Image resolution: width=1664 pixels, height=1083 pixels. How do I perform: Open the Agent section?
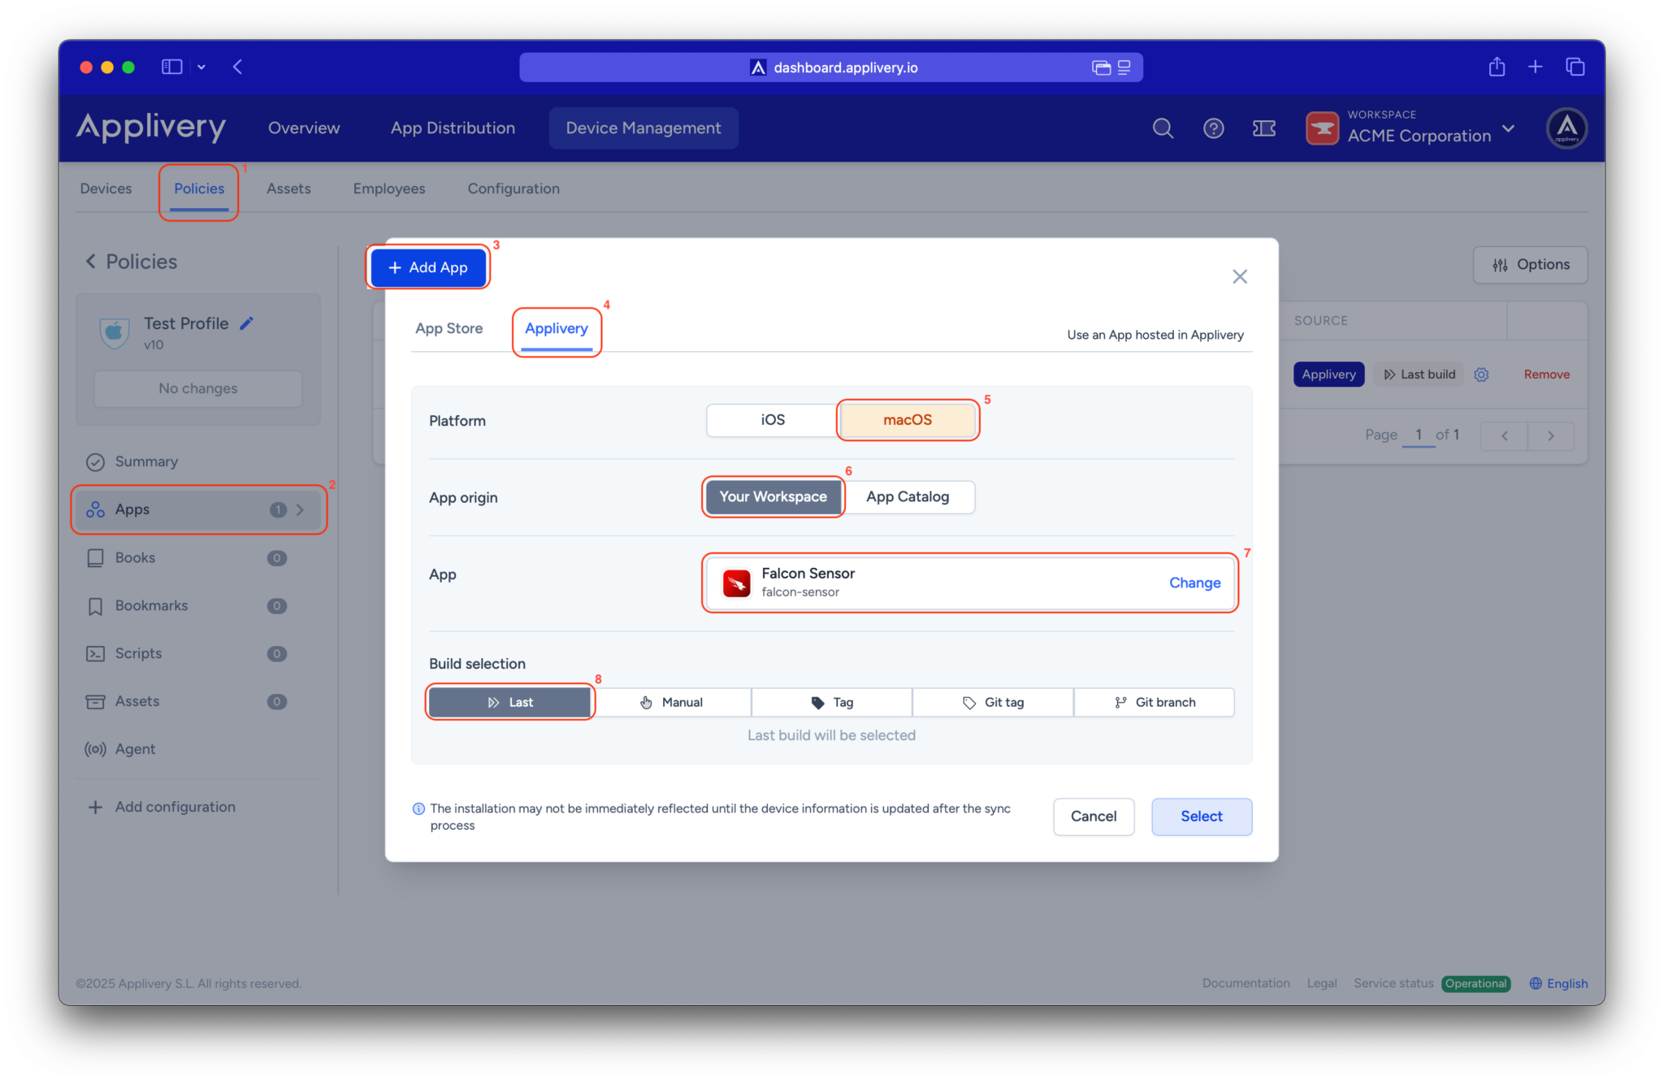pyautogui.click(x=136, y=748)
